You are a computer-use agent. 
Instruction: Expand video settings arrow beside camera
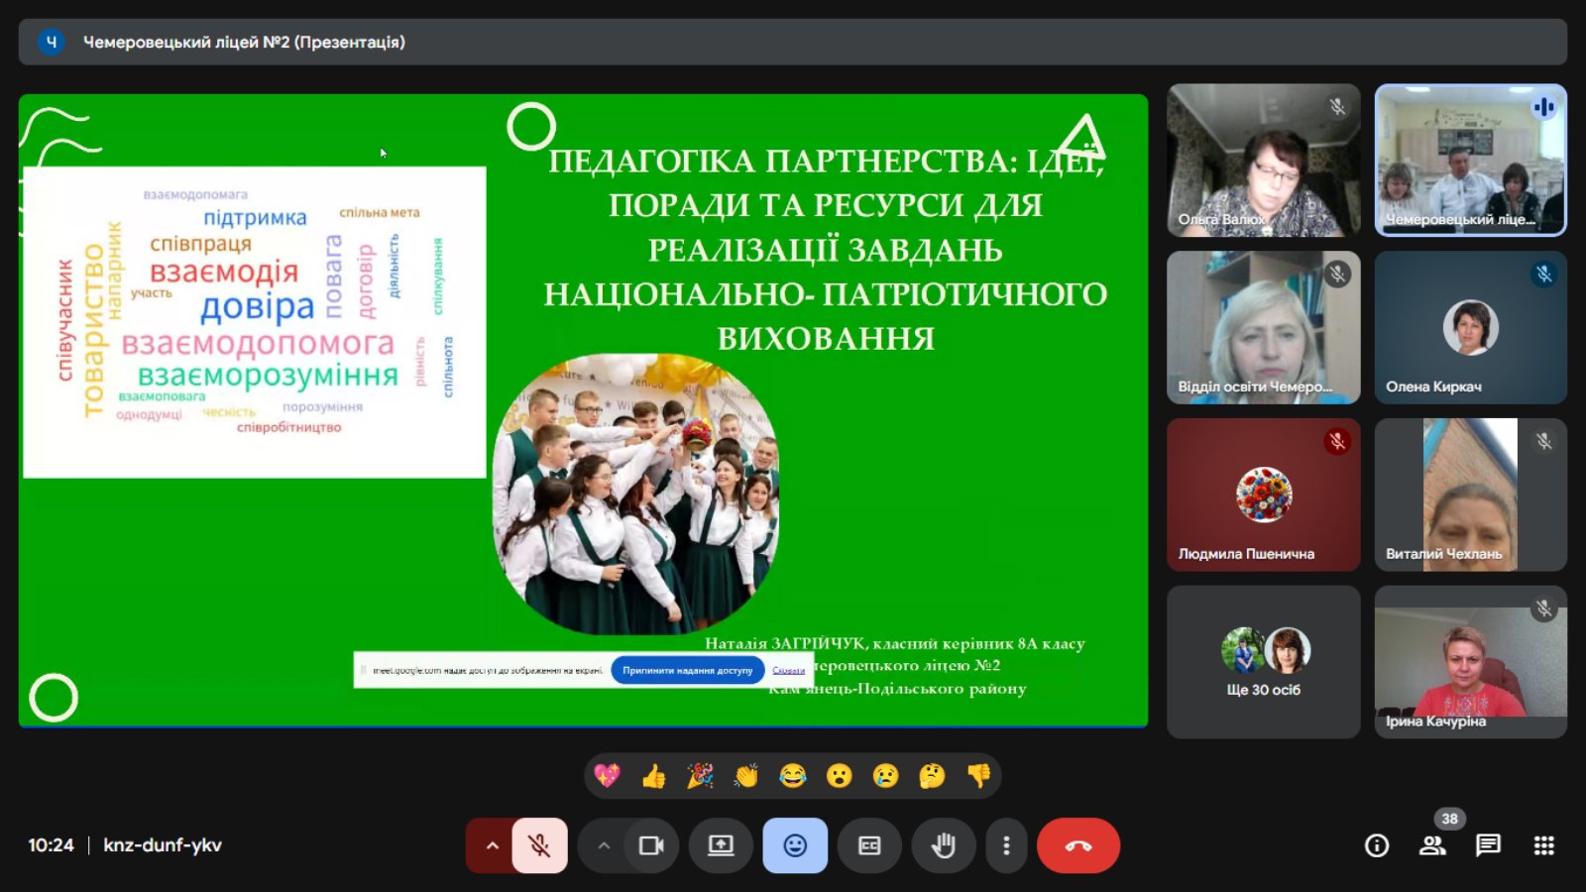pos(604,845)
